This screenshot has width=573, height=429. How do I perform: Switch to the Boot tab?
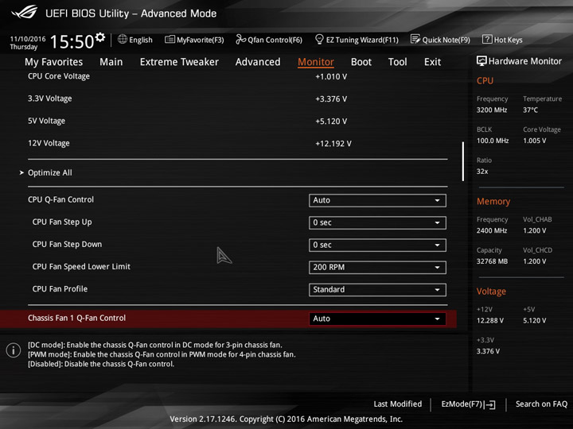[x=361, y=62]
